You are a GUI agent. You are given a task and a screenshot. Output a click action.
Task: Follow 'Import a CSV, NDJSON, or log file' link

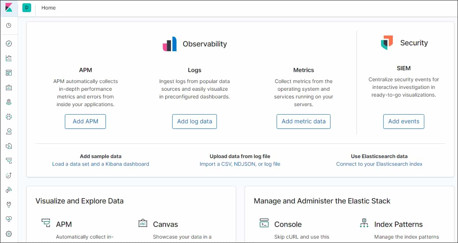(x=240, y=164)
